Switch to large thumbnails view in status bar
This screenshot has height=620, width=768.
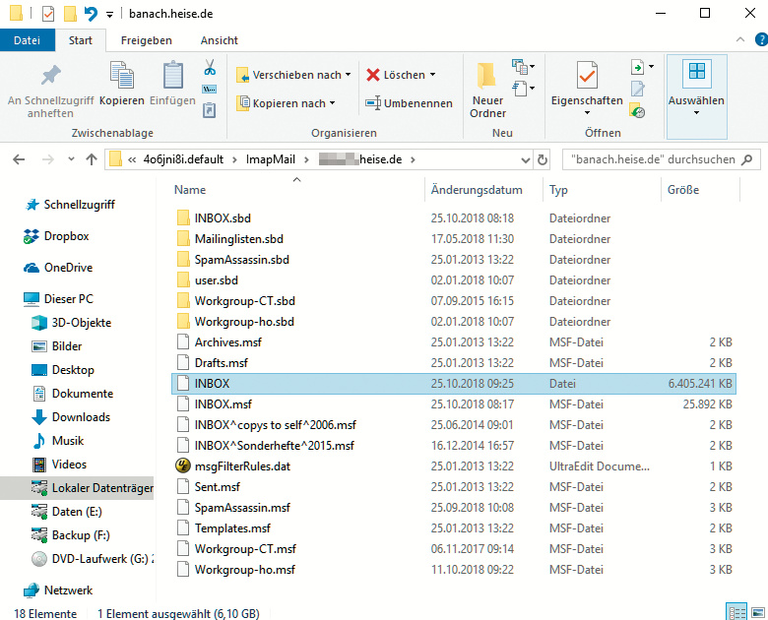tap(758, 612)
